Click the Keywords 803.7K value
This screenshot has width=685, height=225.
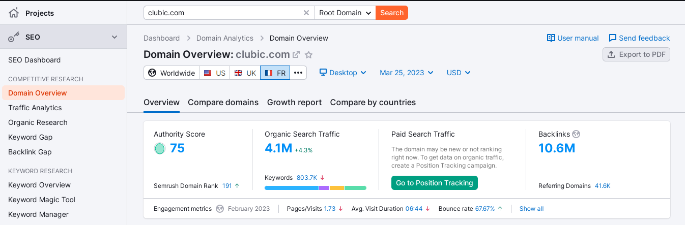307,178
